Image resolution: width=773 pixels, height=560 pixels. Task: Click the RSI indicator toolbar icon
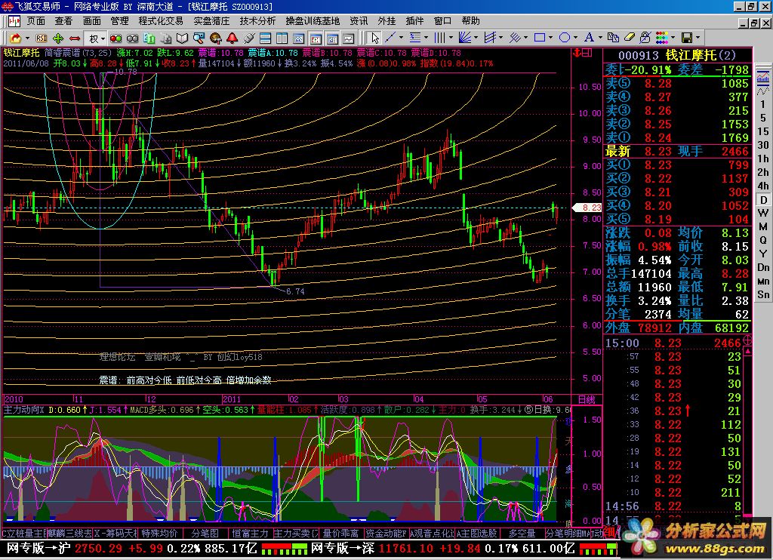42,38
